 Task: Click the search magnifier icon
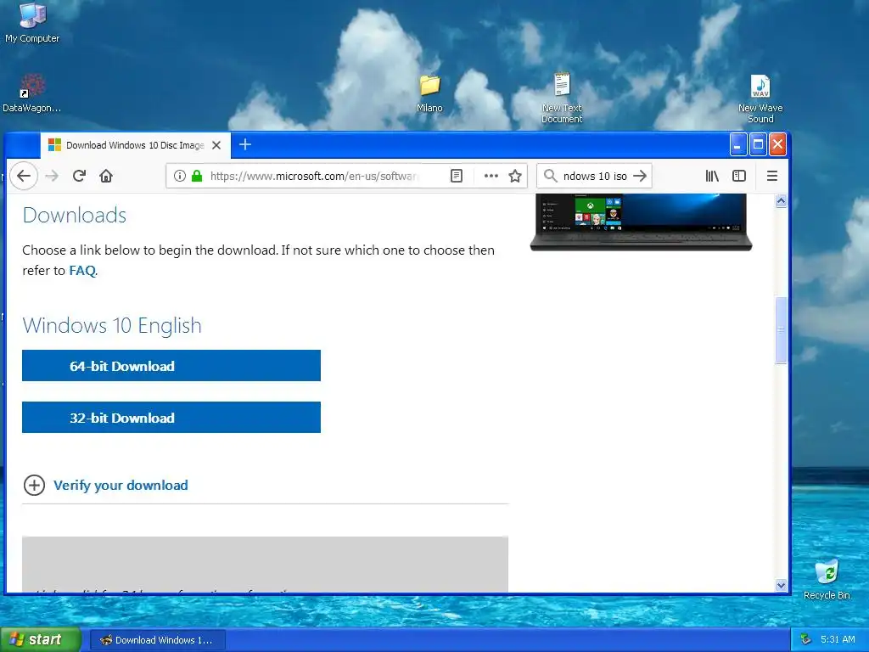tap(550, 176)
